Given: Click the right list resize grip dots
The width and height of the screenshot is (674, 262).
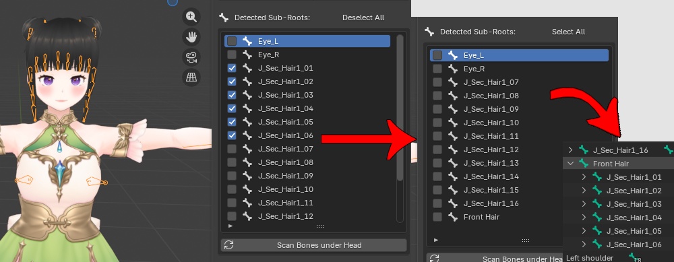Looking at the screenshot, I should point(525,240).
